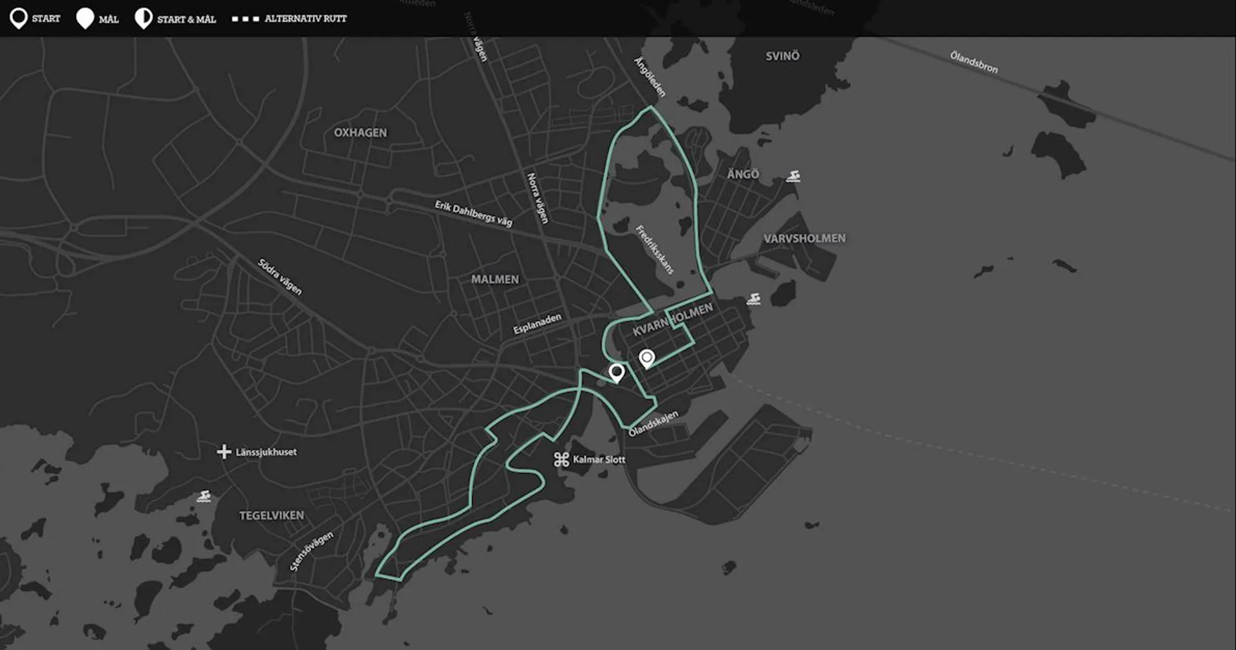Click the Norra vägen label near Malmen
This screenshot has height=650, width=1236.
538,198
